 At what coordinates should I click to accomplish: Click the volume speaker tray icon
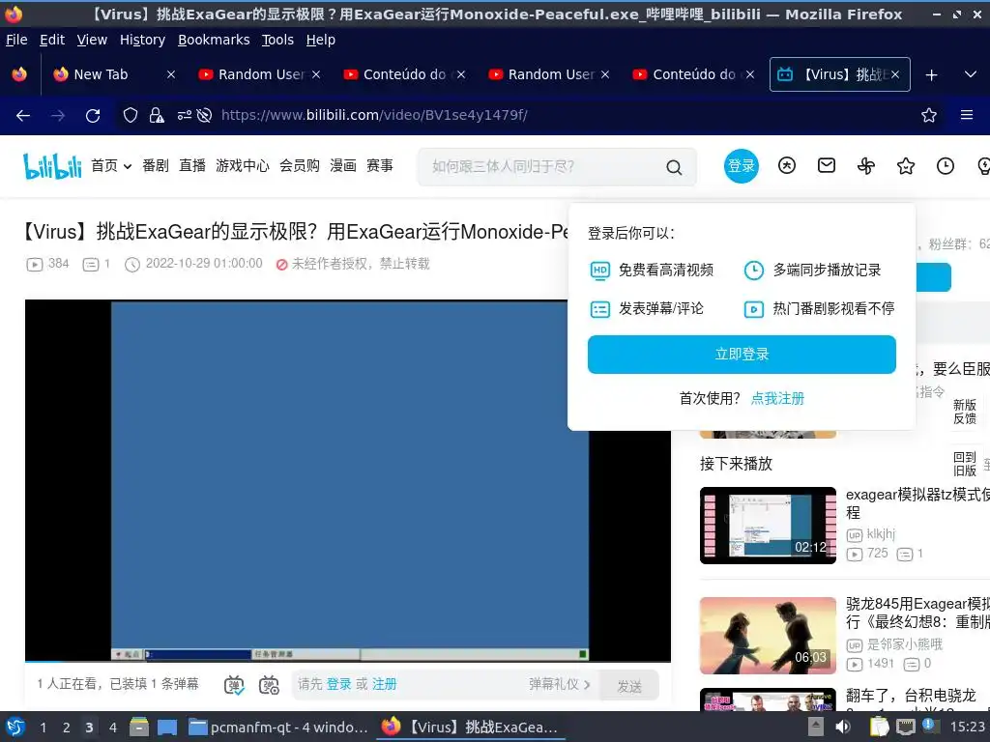click(843, 727)
